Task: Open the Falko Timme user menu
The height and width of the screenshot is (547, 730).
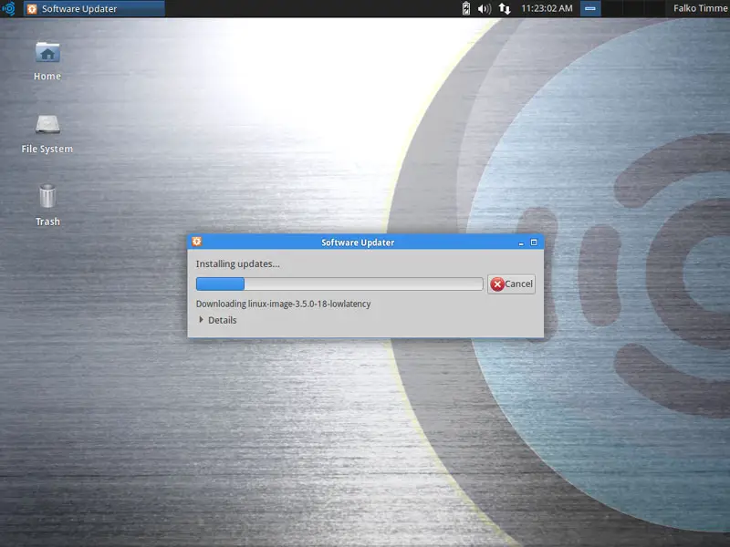Action: [x=701, y=8]
